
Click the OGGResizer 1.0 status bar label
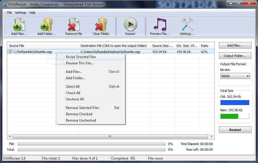pos(14,158)
